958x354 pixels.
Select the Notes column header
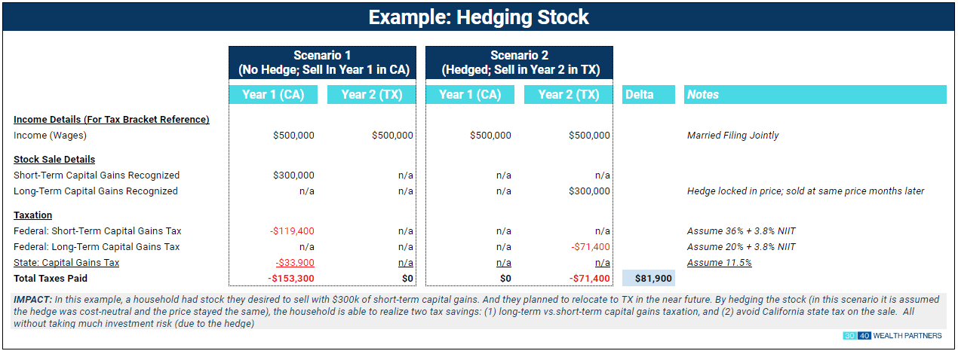pyautogui.click(x=815, y=95)
